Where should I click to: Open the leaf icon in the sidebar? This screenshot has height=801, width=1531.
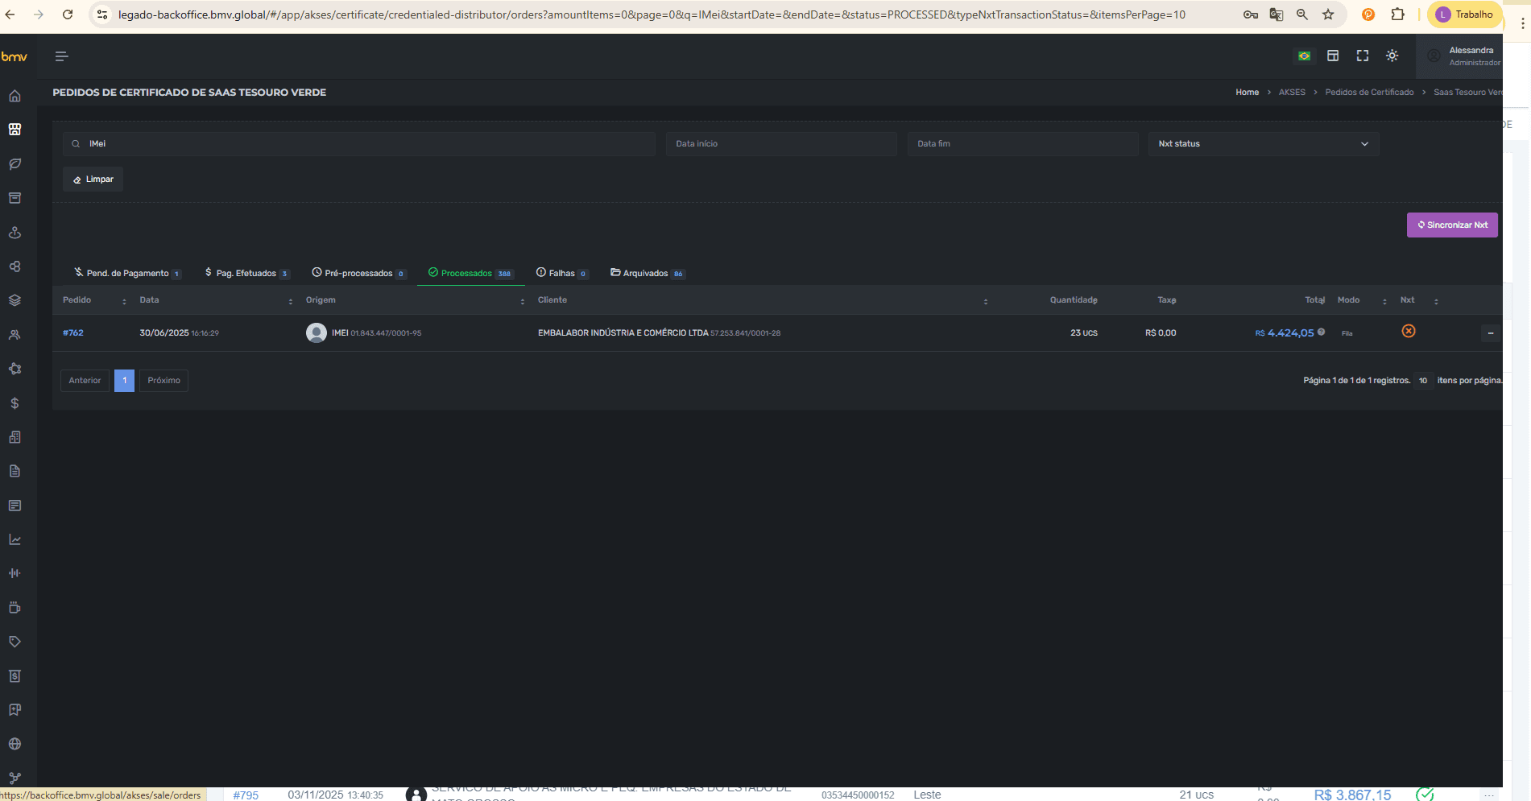coord(14,164)
